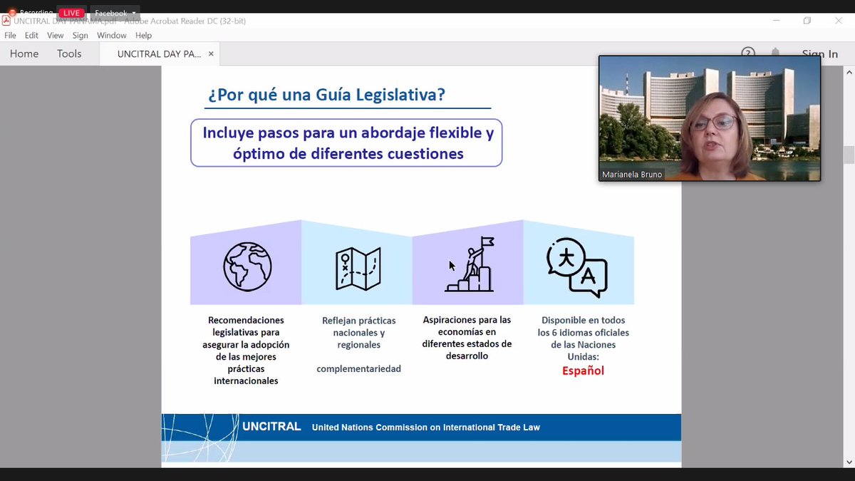Image resolution: width=855 pixels, height=481 pixels.
Task: Select the UNCITRAL DAY PA... document tab
Action: [159, 54]
